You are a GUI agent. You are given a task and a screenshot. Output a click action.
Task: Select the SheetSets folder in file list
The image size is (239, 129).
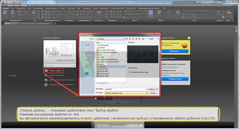(102, 48)
